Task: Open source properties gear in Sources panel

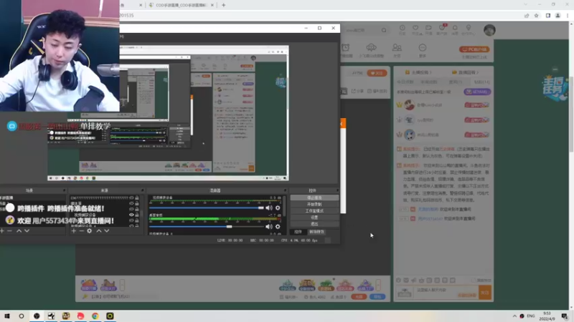Action: pyautogui.click(x=89, y=230)
